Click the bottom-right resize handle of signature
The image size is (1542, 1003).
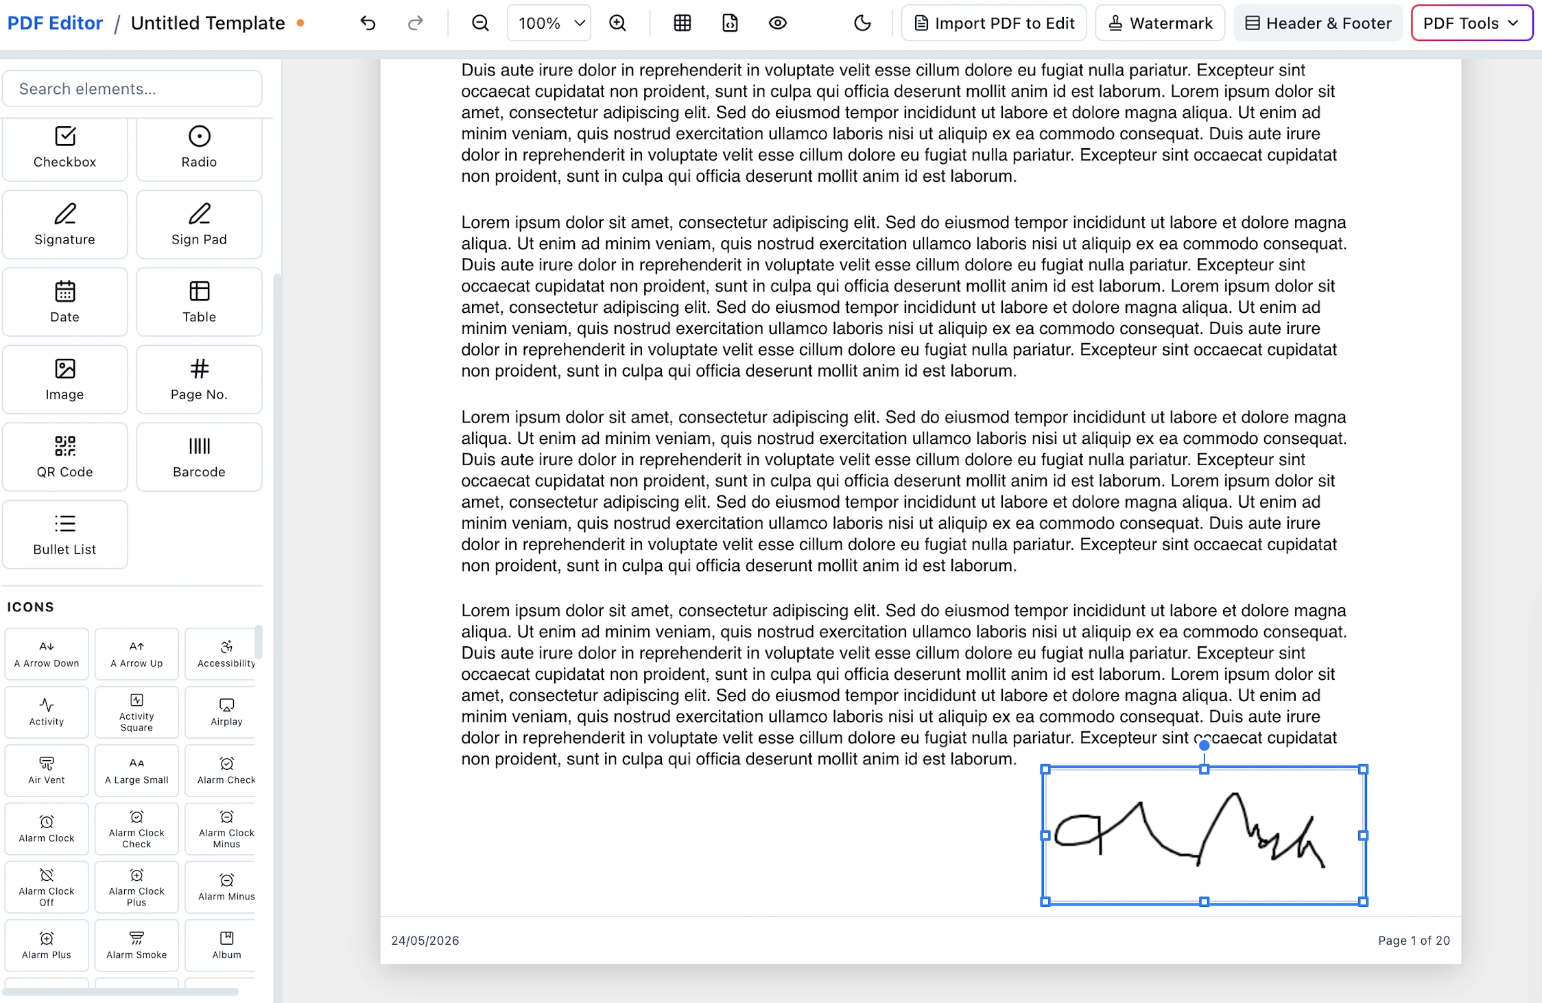pos(1363,901)
